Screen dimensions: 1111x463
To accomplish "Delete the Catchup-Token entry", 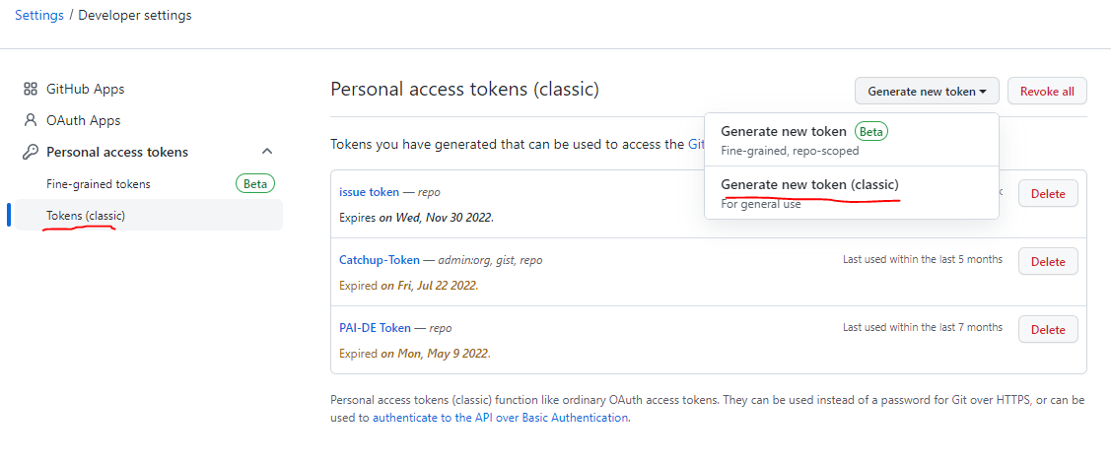I will coord(1047,261).
